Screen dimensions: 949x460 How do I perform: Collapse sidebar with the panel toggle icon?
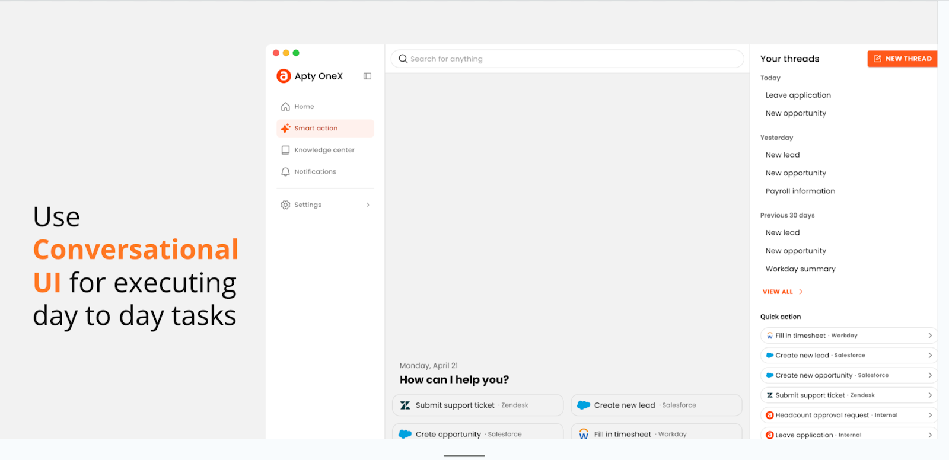pyautogui.click(x=368, y=76)
